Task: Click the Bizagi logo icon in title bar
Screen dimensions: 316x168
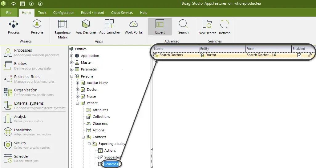Action: [3, 3]
